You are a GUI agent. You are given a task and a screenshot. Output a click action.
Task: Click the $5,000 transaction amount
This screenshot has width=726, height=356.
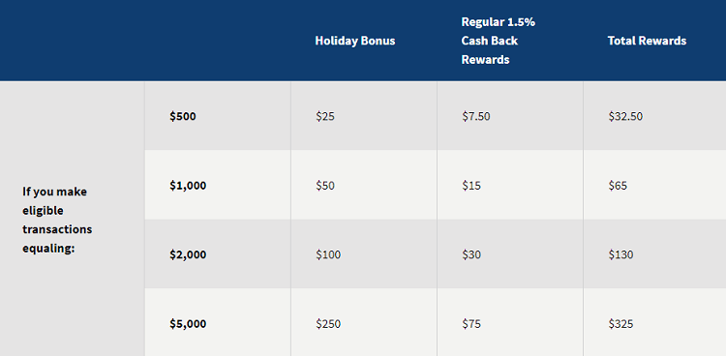pyautogui.click(x=188, y=324)
